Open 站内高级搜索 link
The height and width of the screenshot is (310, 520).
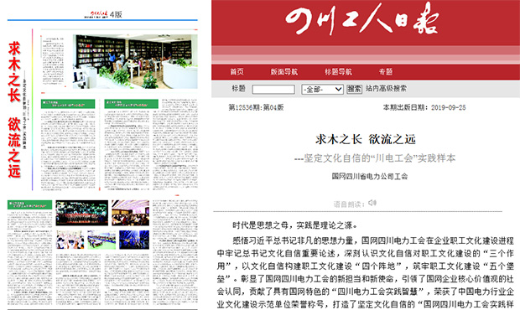(x=386, y=89)
